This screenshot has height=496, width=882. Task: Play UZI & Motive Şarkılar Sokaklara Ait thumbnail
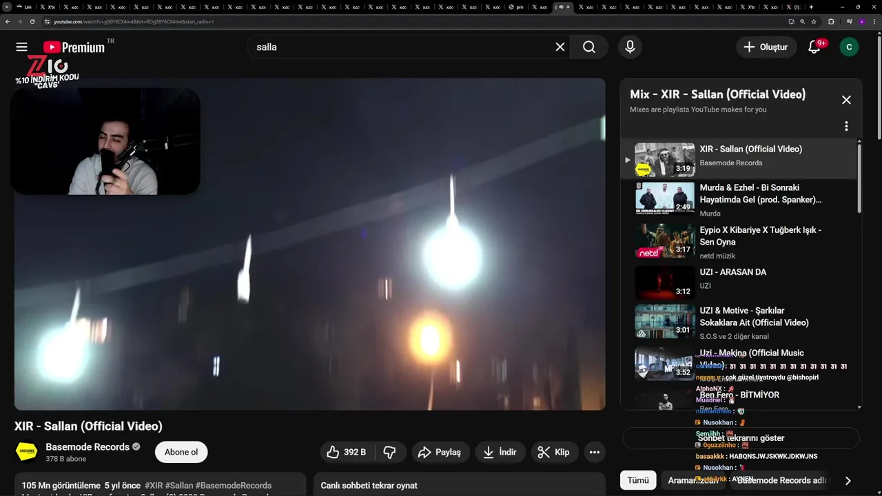[664, 321]
